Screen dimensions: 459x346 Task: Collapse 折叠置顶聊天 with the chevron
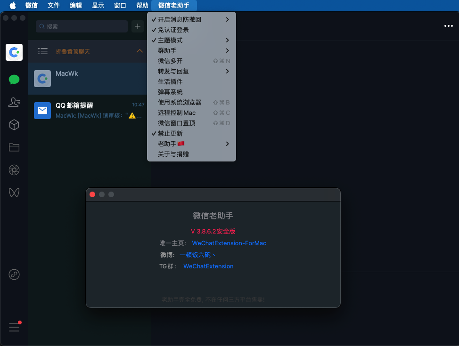pos(139,51)
